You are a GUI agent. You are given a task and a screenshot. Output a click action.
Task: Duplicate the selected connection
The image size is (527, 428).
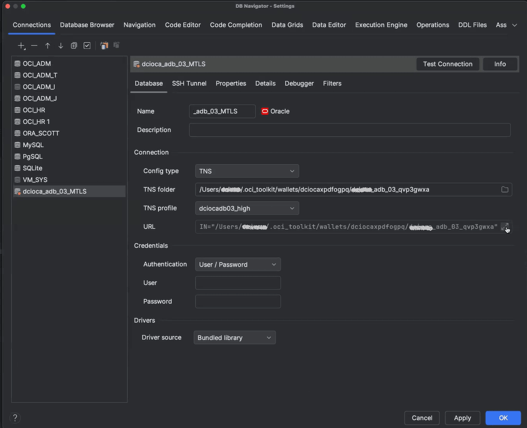click(73, 45)
